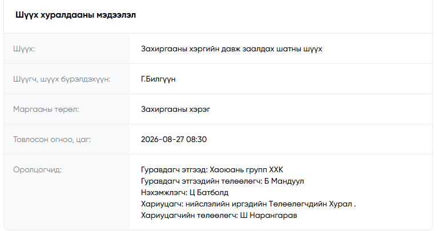Click the 'Гуравдагч этгээдийн төлөөлөгч:' text

tap(202, 181)
